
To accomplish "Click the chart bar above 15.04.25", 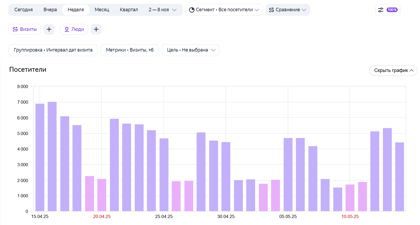I will (x=40, y=157).
